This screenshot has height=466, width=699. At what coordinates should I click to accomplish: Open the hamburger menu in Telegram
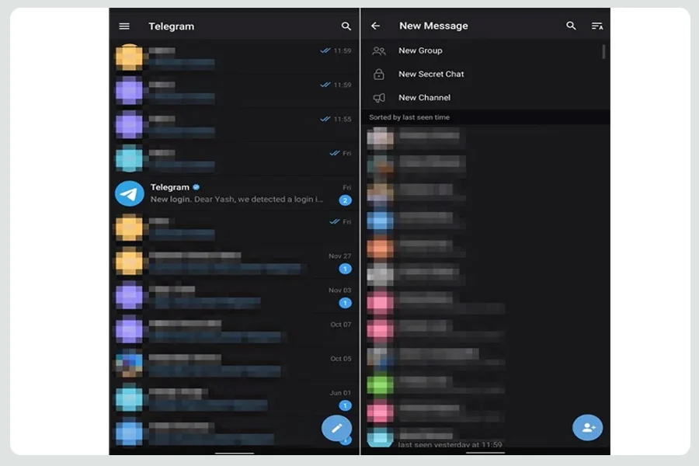point(124,26)
